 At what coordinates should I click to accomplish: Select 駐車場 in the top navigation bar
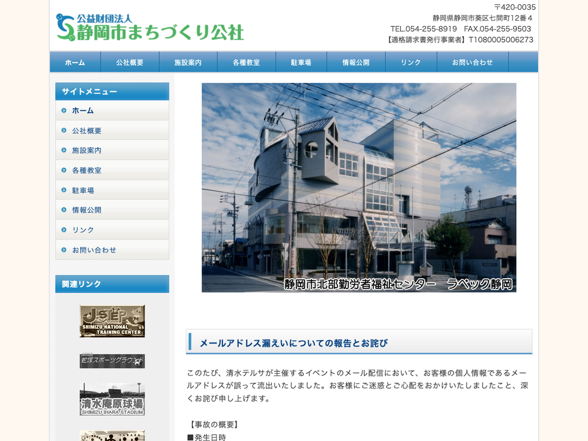click(x=301, y=62)
